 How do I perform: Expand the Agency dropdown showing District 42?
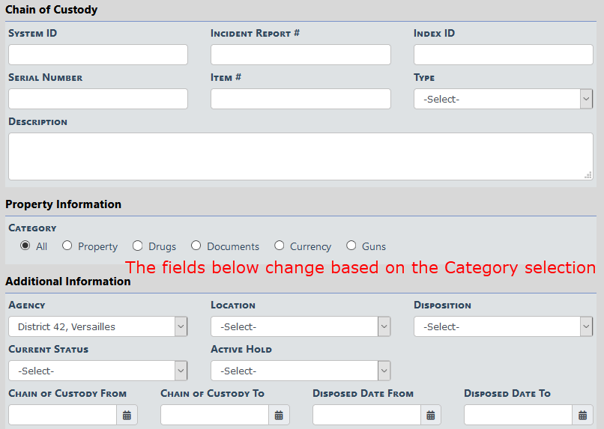(x=97, y=326)
